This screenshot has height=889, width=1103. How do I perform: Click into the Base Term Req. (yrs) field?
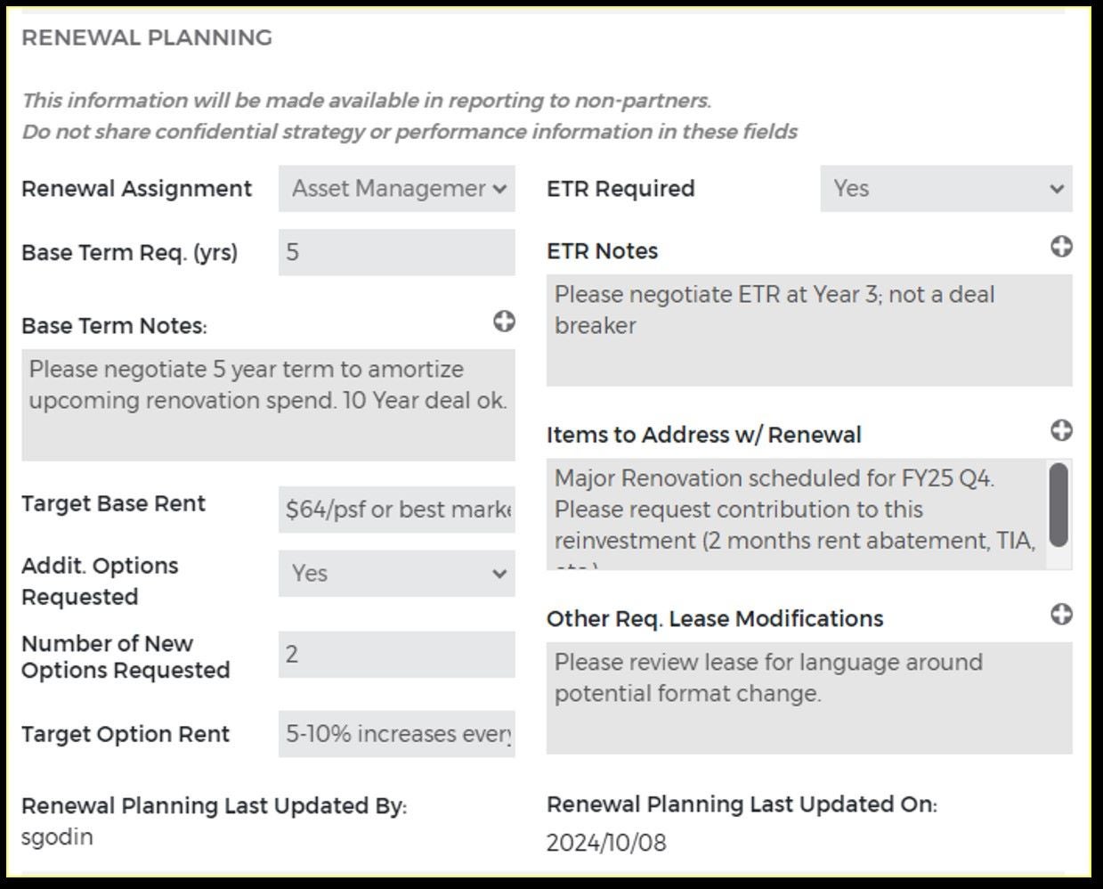pos(397,252)
